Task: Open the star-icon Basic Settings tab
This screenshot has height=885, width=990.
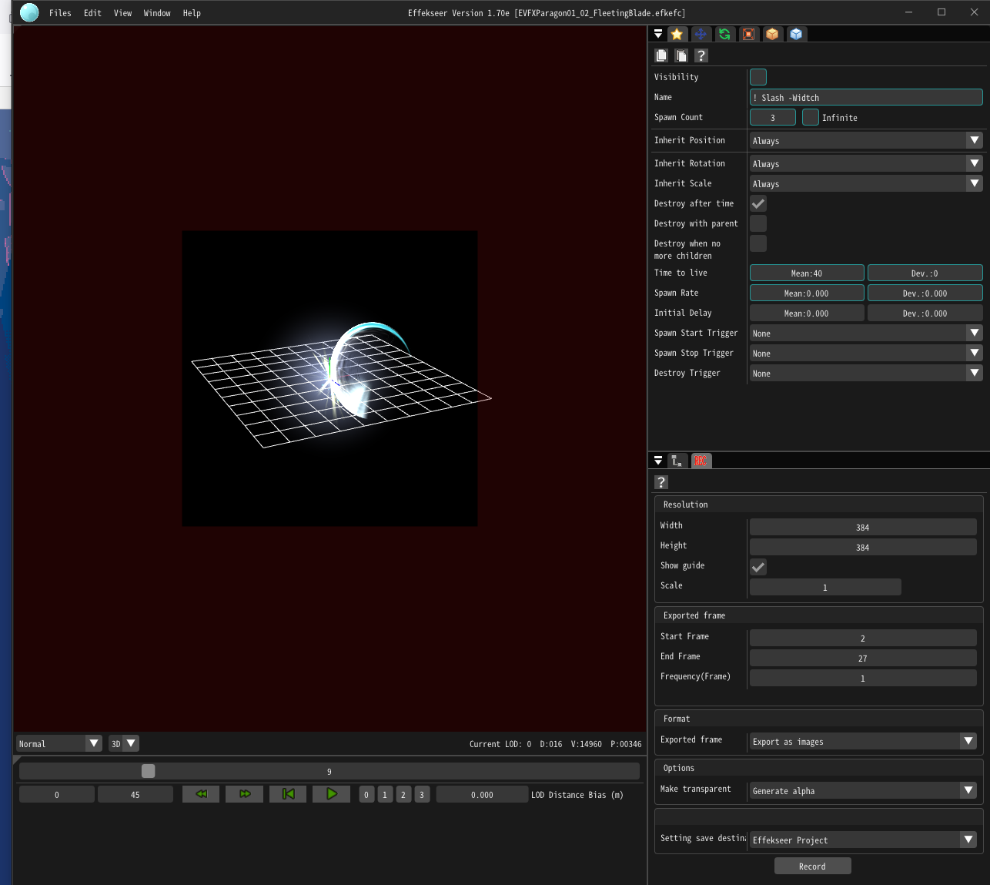Action: (677, 34)
